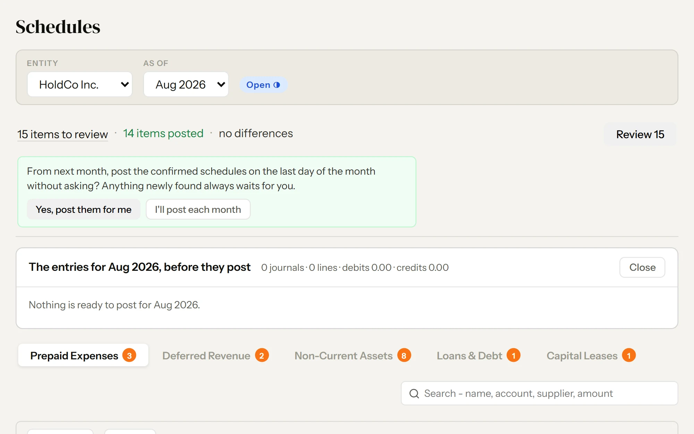Click the orange 1 badge on Loans & Debt

514,356
